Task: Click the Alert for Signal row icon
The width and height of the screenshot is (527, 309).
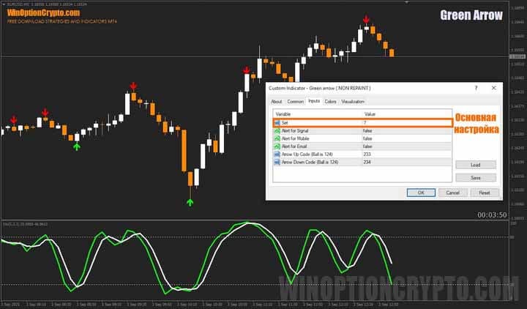Action: pos(277,130)
